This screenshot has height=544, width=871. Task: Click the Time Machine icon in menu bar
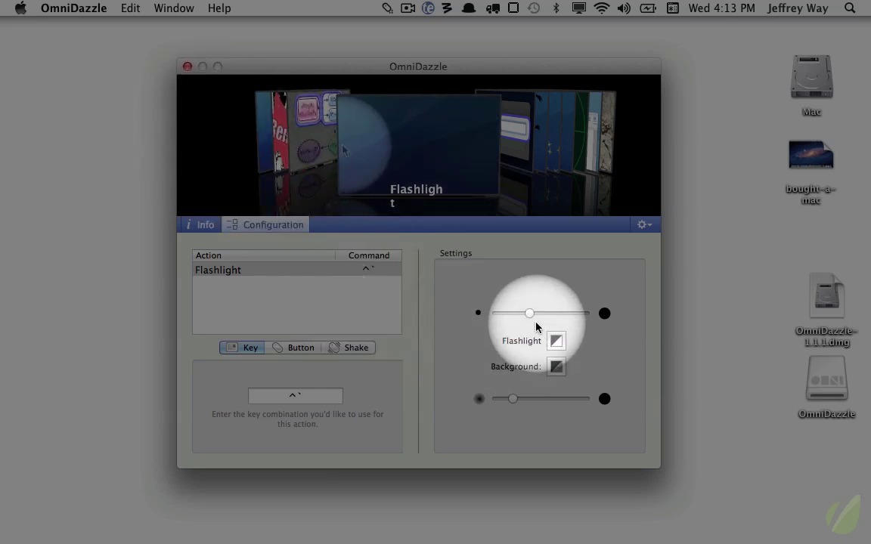534,8
